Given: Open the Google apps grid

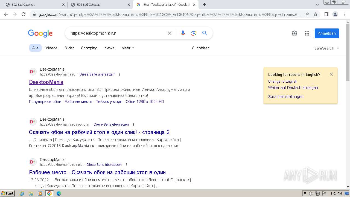Looking at the screenshot, I should click(x=307, y=33).
